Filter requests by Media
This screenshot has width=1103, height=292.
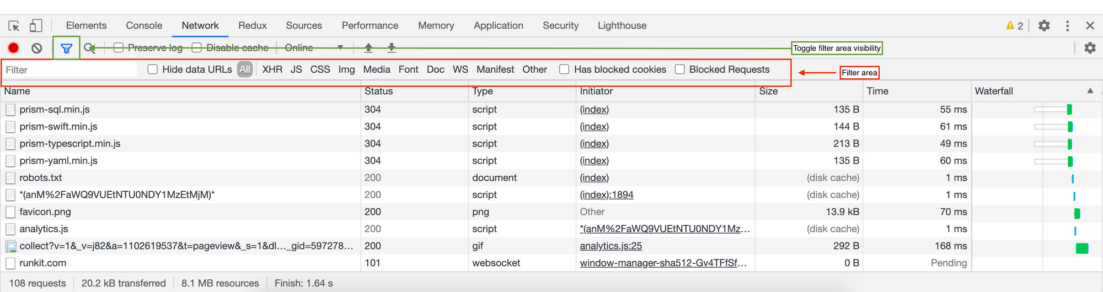coord(377,69)
